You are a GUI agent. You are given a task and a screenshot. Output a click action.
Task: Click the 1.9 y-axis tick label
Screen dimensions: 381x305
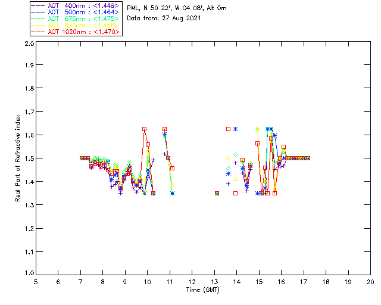(29, 65)
